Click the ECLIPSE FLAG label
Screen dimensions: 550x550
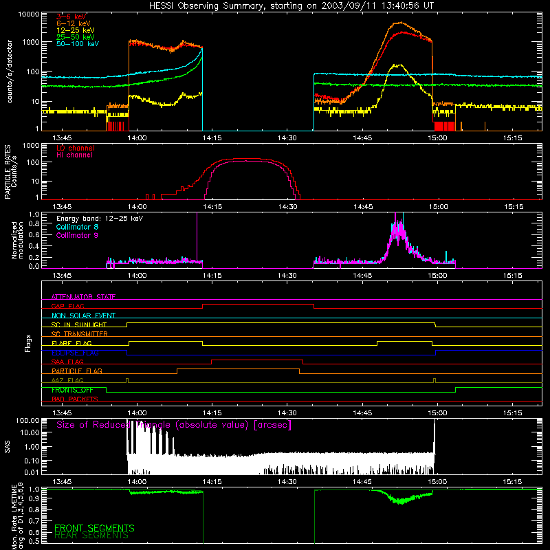point(75,353)
